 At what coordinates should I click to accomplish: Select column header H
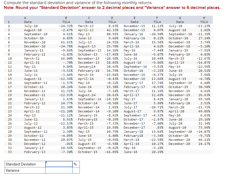tap(204, 18)
